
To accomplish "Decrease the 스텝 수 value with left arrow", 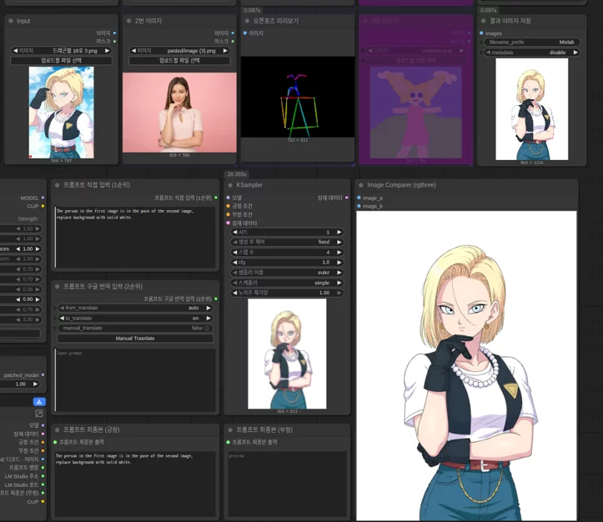I will 234,252.
